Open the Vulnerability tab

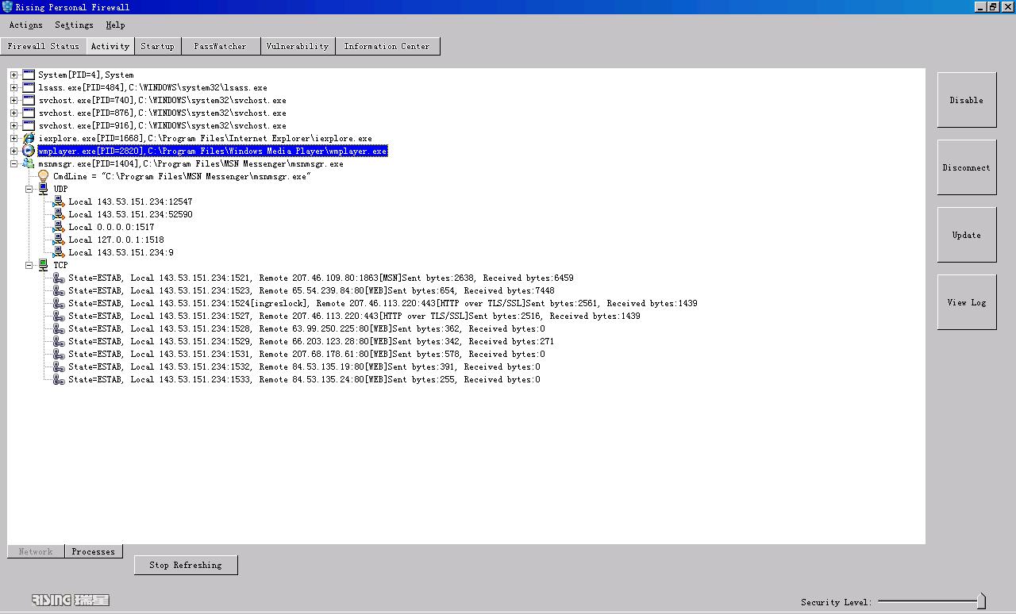point(297,46)
